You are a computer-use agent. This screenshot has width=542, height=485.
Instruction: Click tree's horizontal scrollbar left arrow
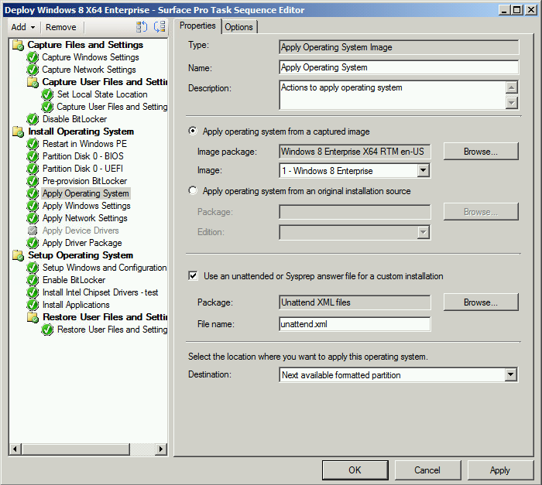pyautogui.click(x=15, y=449)
